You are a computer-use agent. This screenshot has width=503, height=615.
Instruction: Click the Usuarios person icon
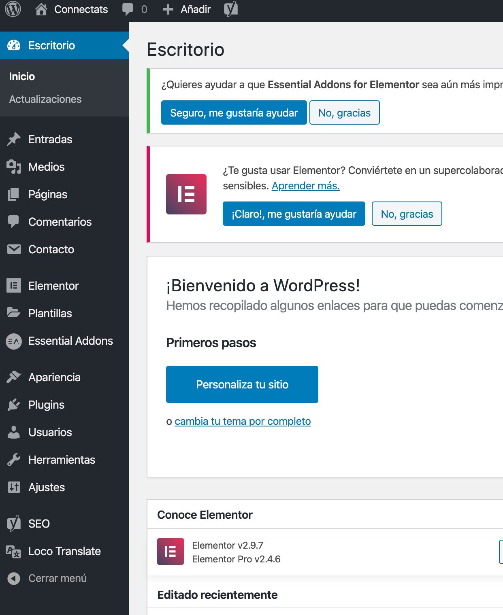click(14, 432)
